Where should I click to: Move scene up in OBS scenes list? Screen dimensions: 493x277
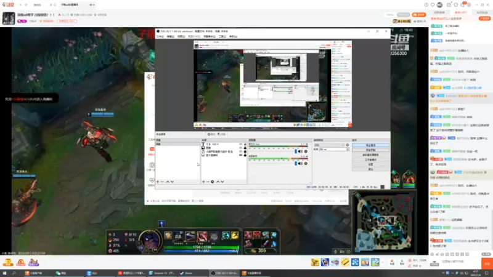(168, 182)
